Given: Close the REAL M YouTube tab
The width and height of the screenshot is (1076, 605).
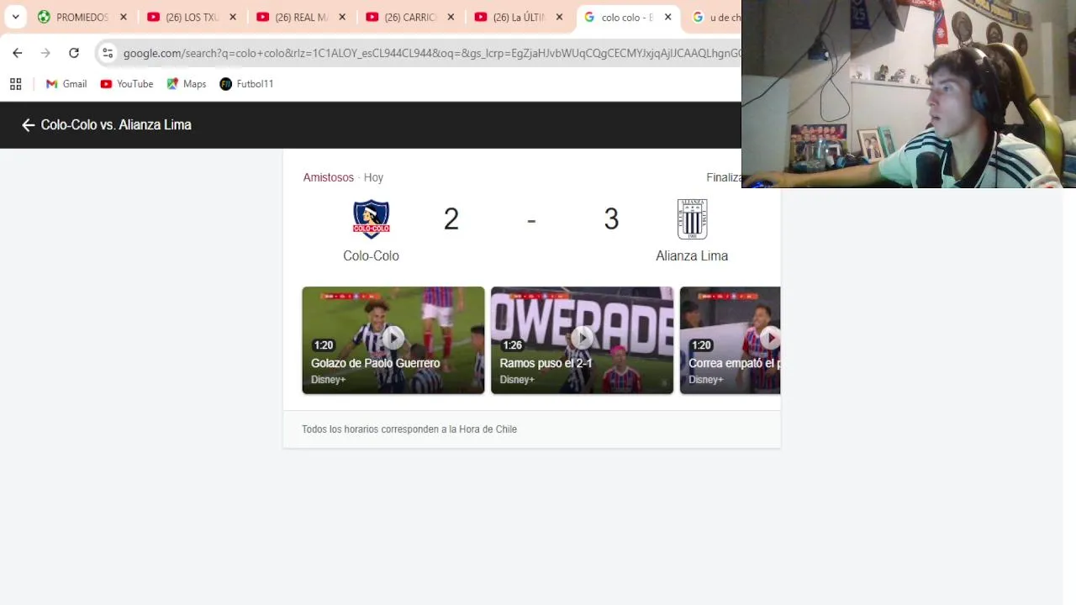Looking at the screenshot, I should (342, 17).
